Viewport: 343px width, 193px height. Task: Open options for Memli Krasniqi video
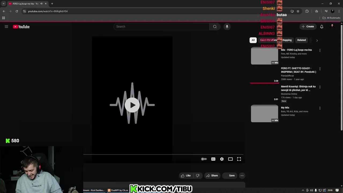(x=320, y=87)
